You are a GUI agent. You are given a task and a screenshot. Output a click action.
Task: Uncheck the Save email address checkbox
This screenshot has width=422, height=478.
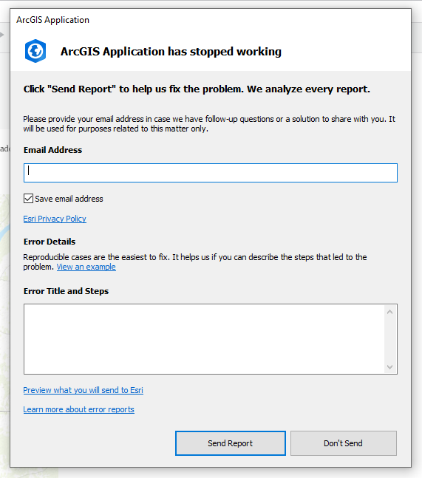(x=28, y=199)
